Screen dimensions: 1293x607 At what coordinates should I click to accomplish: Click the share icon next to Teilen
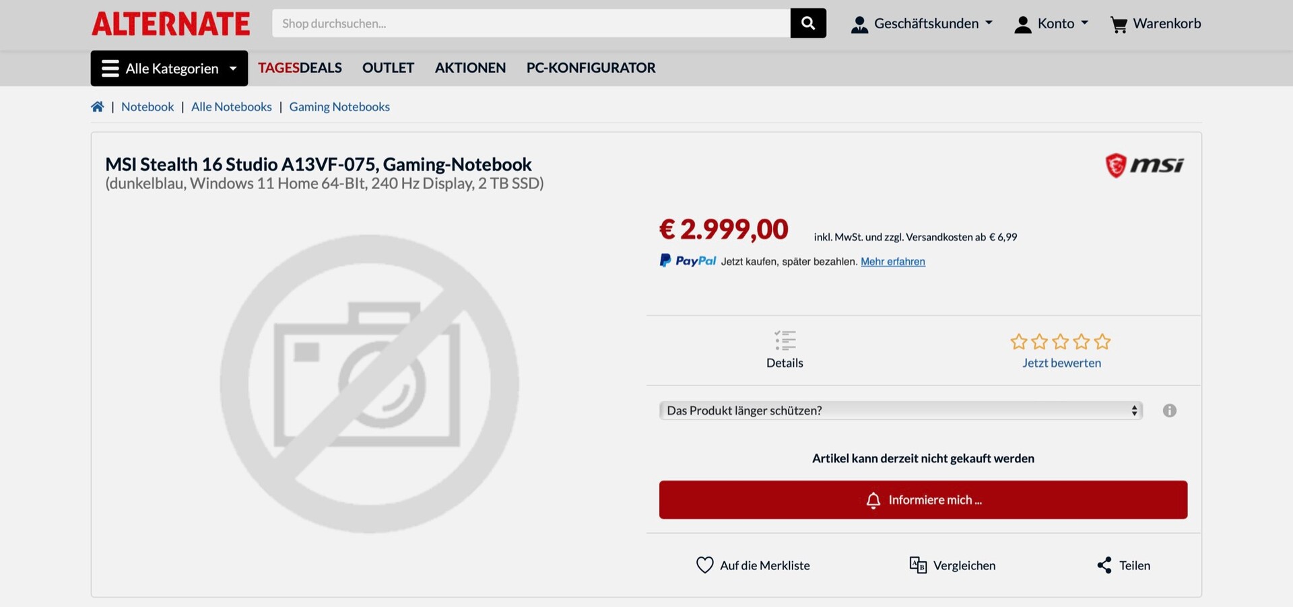tap(1104, 565)
